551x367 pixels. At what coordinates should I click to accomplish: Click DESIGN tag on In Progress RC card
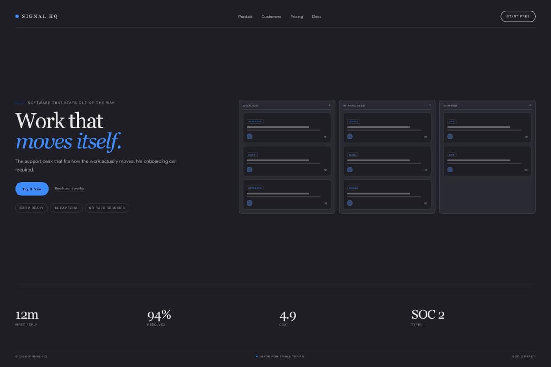tap(354, 188)
